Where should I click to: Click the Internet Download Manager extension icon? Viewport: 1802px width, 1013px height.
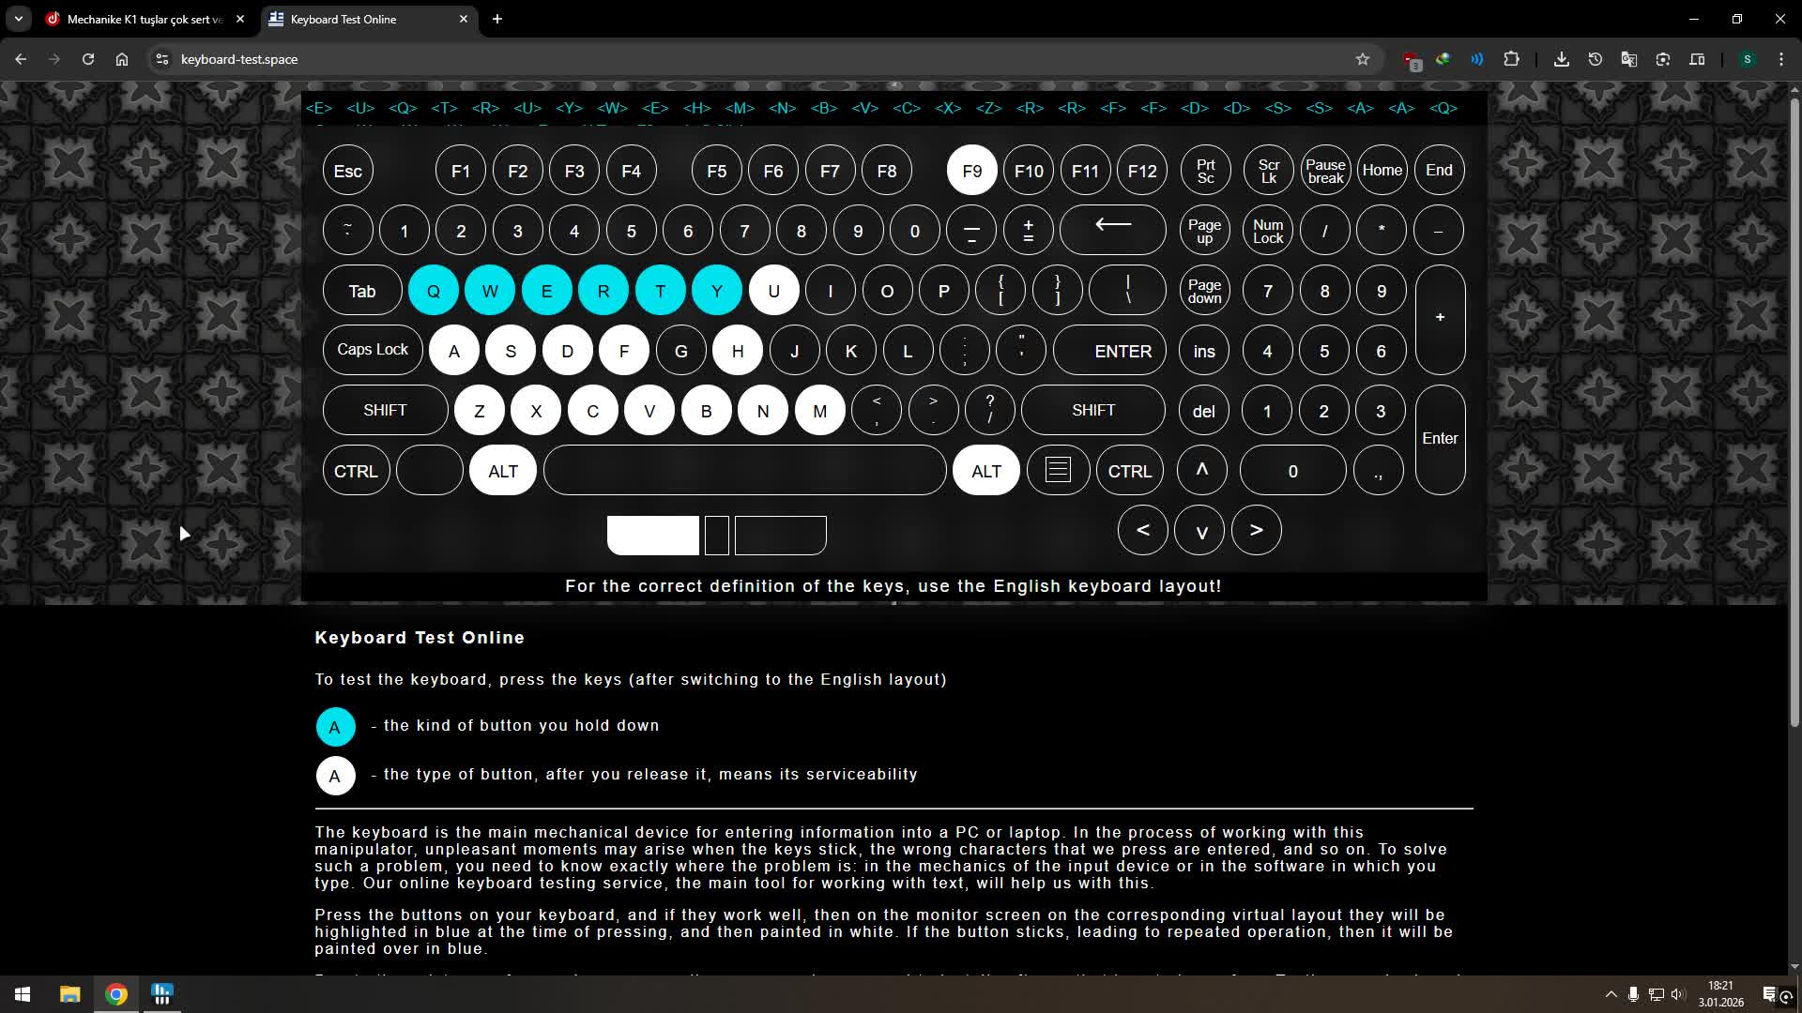coord(1443,59)
